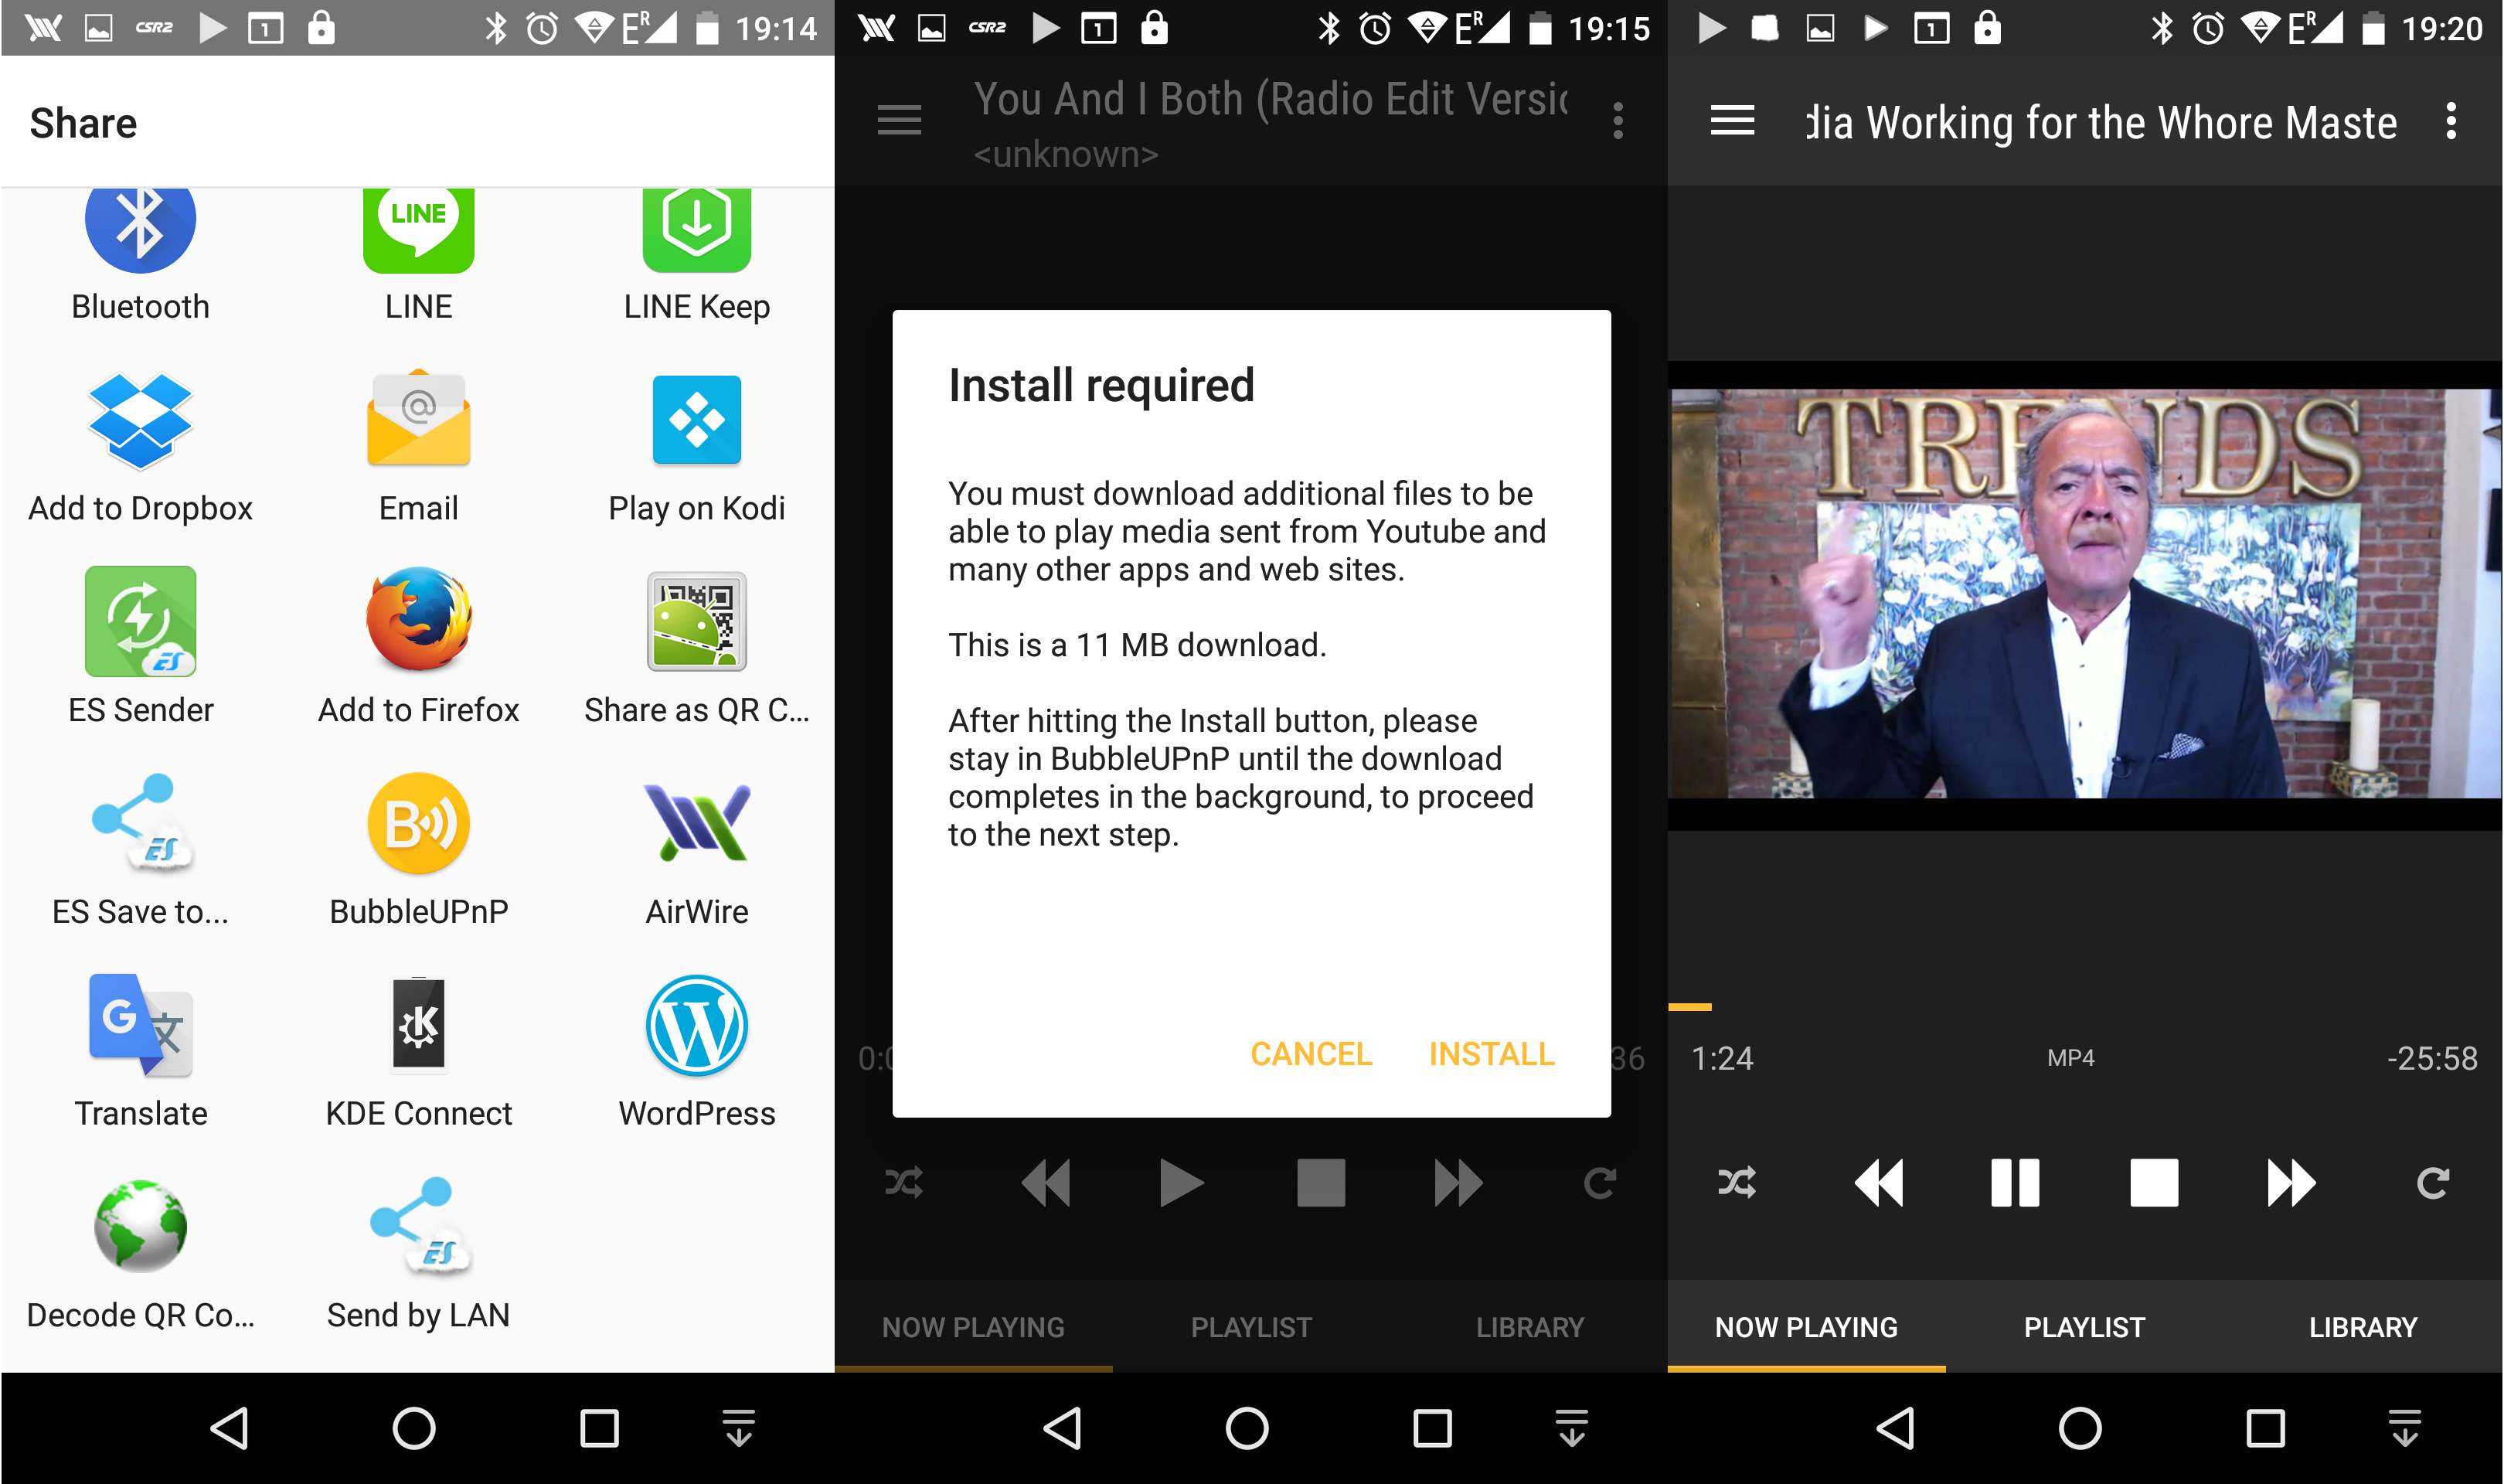Tap play button behind install dialog
Screen dimensions: 2504x1484
point(1182,1183)
